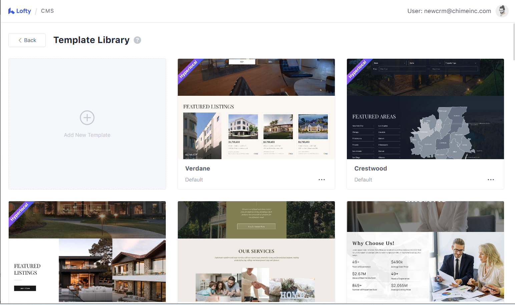Click the plus icon to add template
This screenshot has height=305, width=515.
point(87,118)
